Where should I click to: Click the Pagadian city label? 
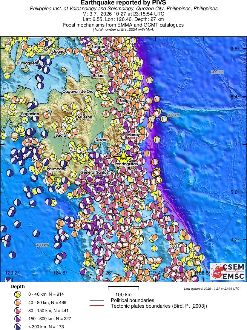click(30, 114)
